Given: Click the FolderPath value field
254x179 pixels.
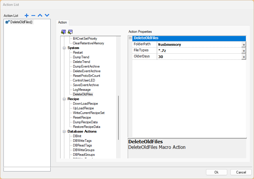Looking at the screenshot, I should [199, 44].
